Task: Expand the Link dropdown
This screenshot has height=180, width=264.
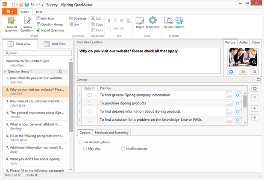Action: click(x=81, y=24)
